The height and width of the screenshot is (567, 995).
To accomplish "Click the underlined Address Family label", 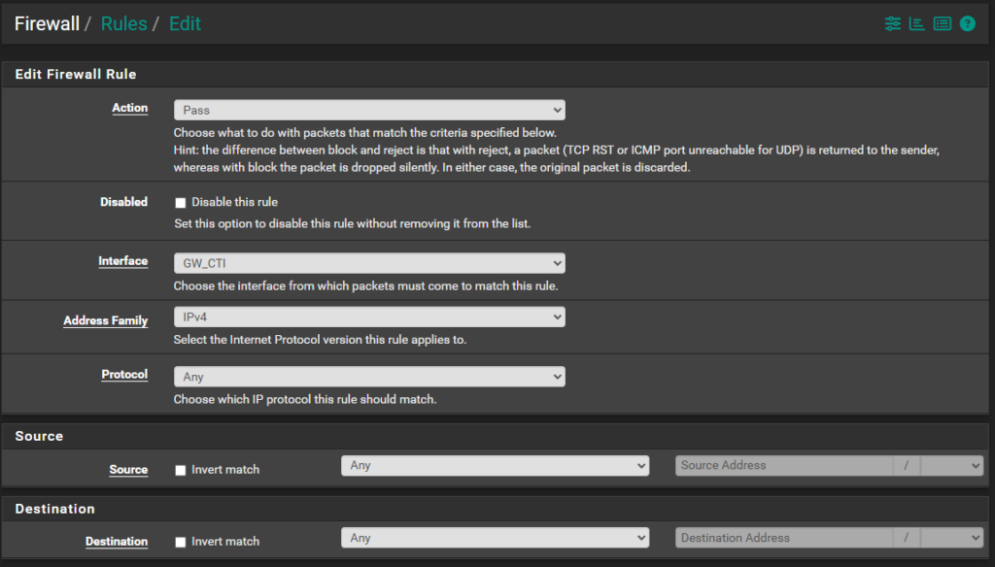I will 105,320.
